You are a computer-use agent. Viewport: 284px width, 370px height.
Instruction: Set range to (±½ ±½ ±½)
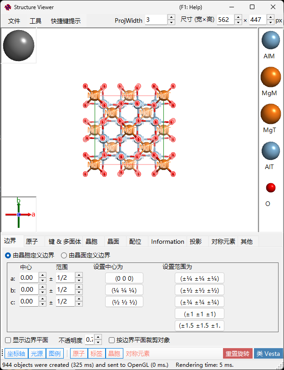(x=199, y=290)
